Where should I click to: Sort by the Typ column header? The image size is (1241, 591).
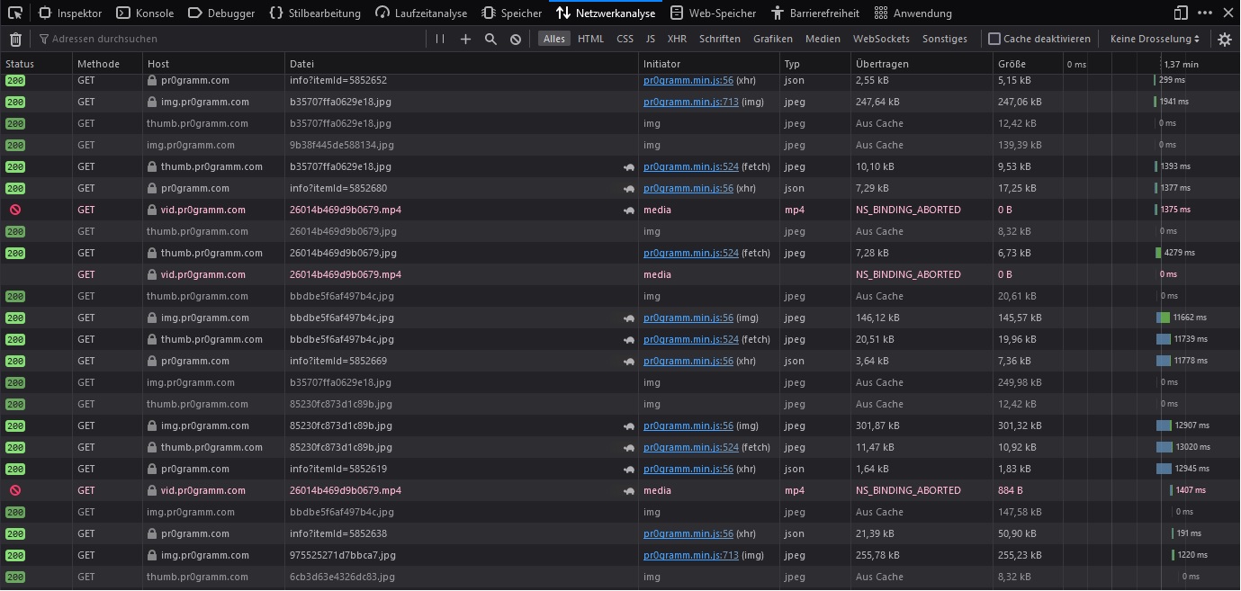(x=815, y=64)
